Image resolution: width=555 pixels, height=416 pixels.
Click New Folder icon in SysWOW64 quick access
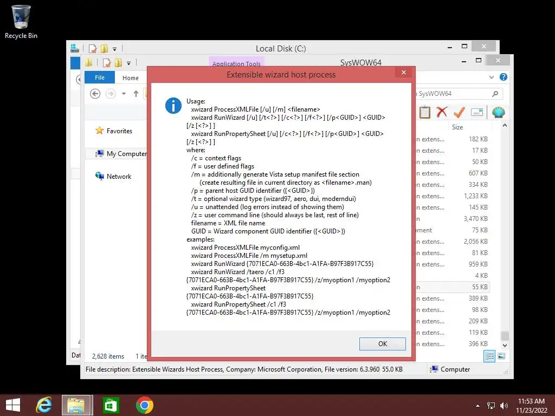tap(118, 63)
